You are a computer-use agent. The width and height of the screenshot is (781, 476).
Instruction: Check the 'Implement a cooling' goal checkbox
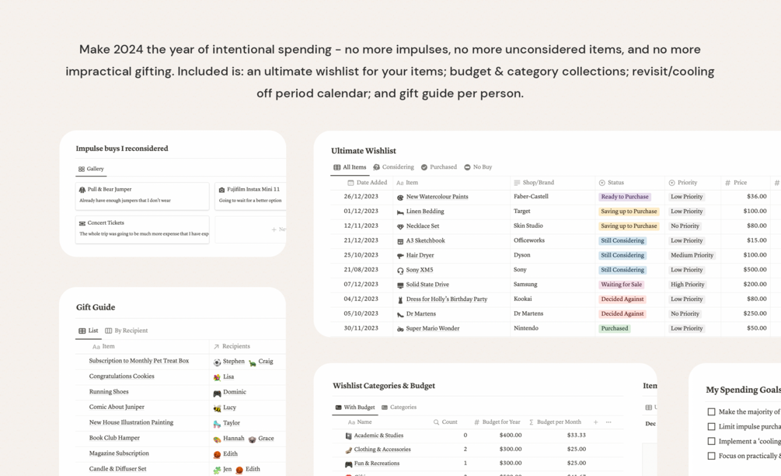[711, 442]
